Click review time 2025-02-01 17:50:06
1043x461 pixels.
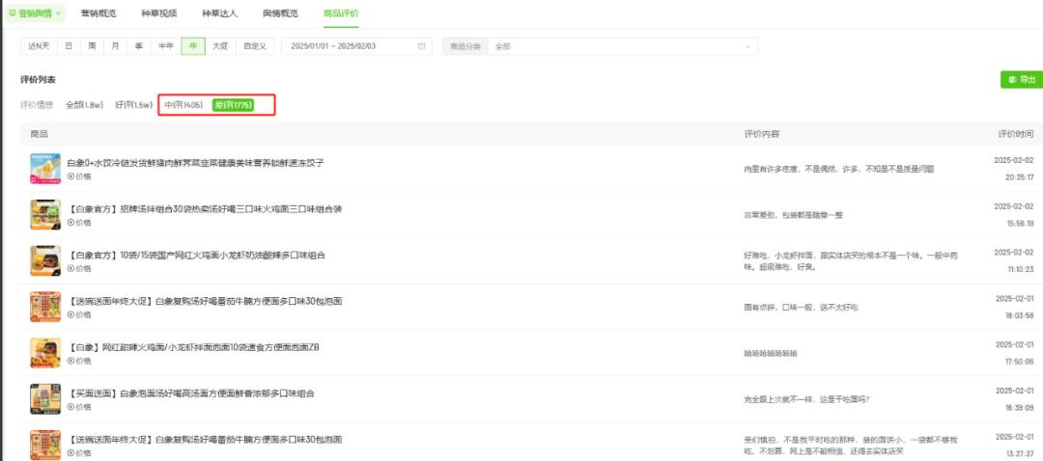click(x=1014, y=353)
